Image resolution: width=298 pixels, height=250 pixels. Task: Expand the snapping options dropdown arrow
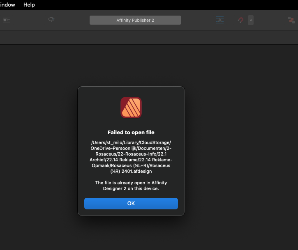tap(251, 20)
